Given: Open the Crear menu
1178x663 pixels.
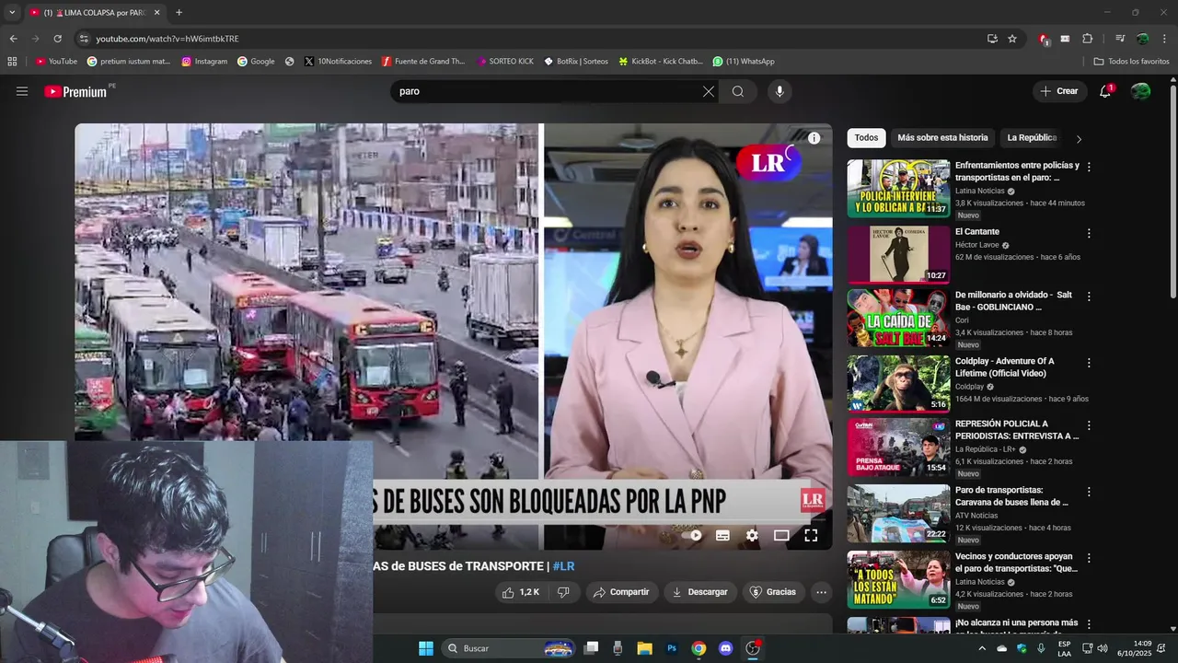Looking at the screenshot, I should (x=1059, y=91).
